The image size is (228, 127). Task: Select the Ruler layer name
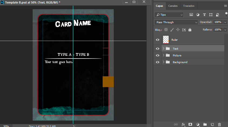pyautogui.click(x=175, y=40)
